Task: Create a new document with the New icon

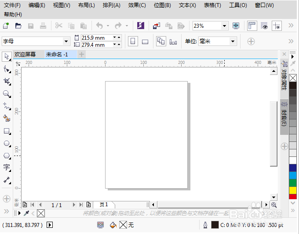Action: (6, 26)
